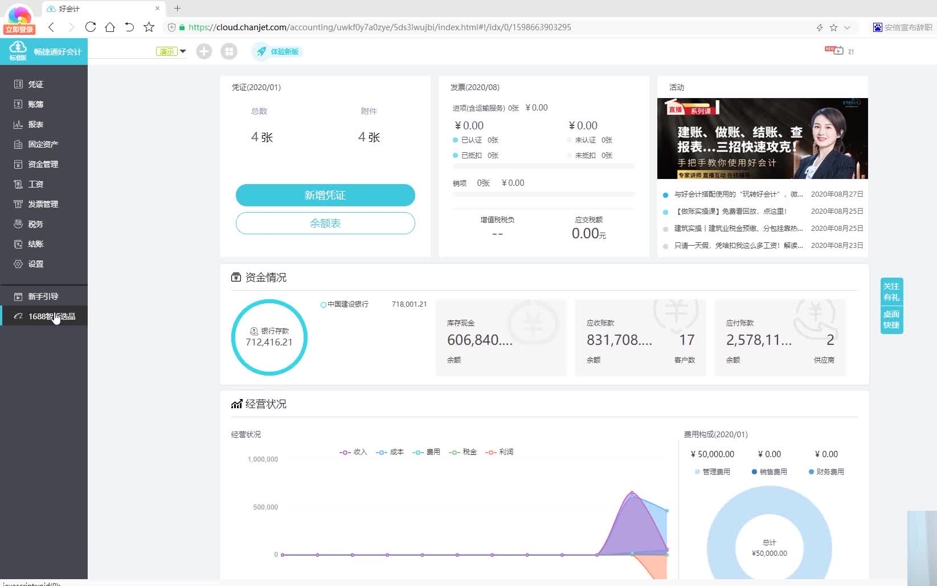Open the 做账实操课 news link
The image size is (937, 586).
click(x=730, y=211)
